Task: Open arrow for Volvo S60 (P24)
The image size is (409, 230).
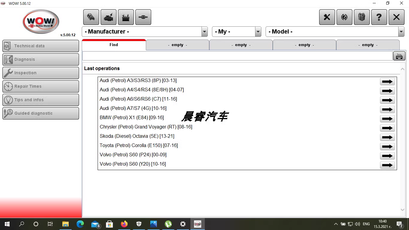Action: (x=387, y=156)
